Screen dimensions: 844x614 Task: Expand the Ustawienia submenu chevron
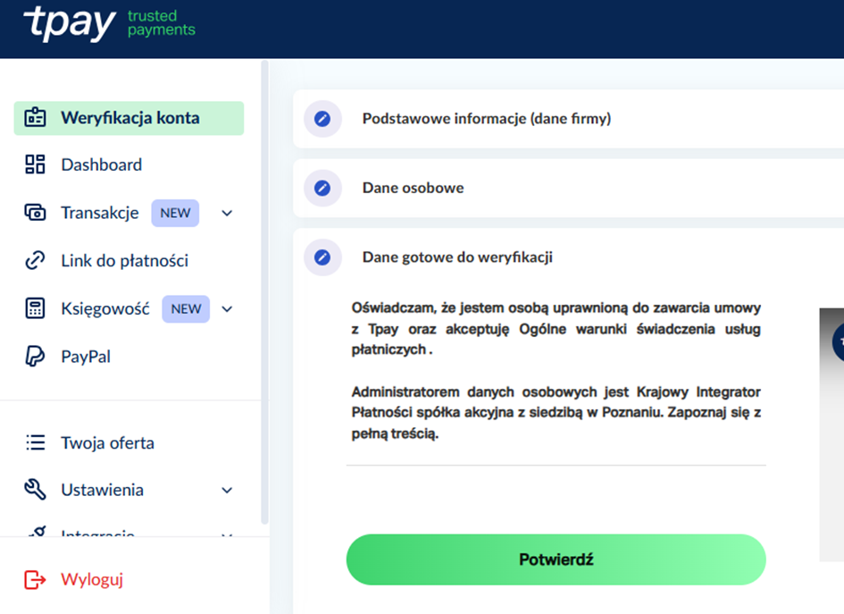click(227, 491)
